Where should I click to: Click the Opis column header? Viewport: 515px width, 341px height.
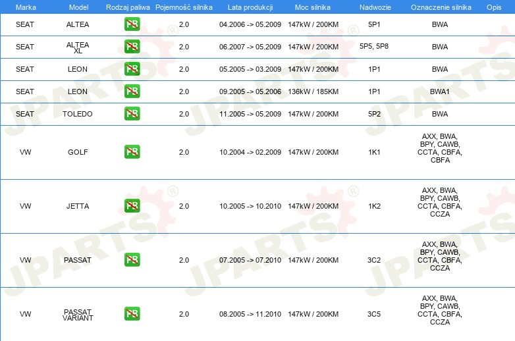coord(494,7)
